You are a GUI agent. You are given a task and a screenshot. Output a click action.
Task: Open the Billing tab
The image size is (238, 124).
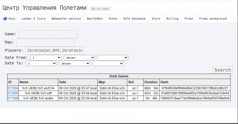pos(172,19)
